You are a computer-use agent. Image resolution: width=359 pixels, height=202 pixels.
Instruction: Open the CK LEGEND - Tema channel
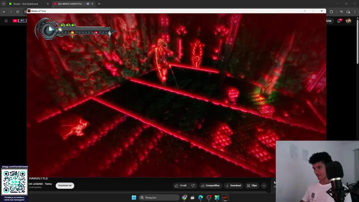click(x=40, y=184)
